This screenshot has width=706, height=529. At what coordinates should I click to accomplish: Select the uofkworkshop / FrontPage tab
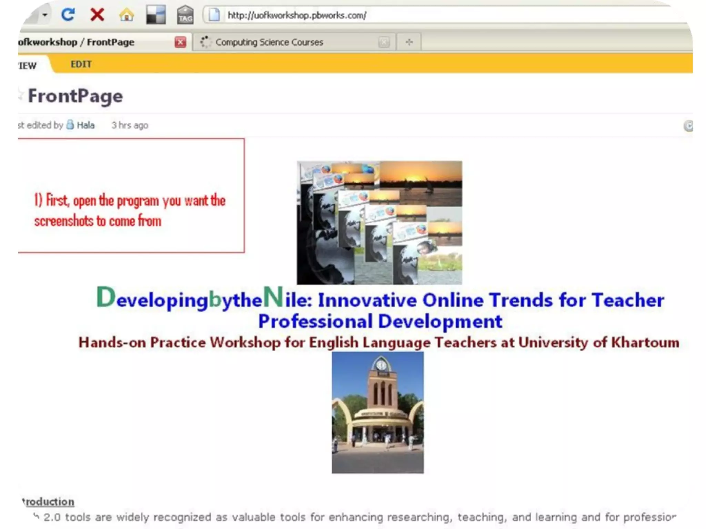coord(76,42)
